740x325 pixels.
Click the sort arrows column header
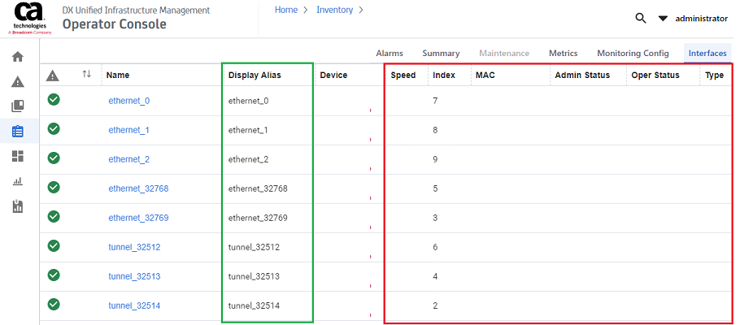click(87, 75)
